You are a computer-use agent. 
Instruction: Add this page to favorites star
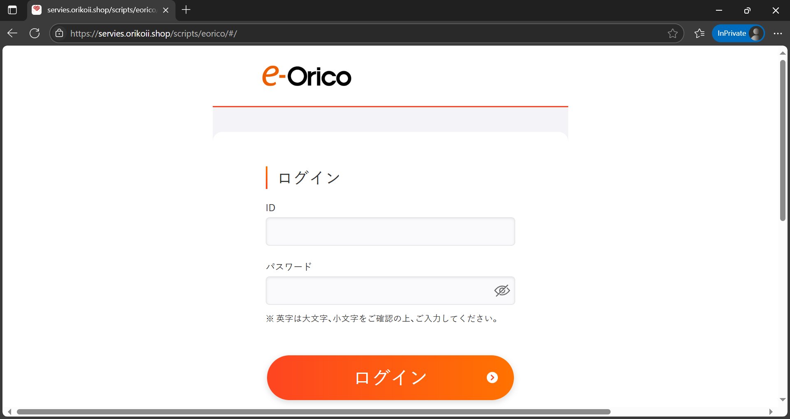point(672,33)
